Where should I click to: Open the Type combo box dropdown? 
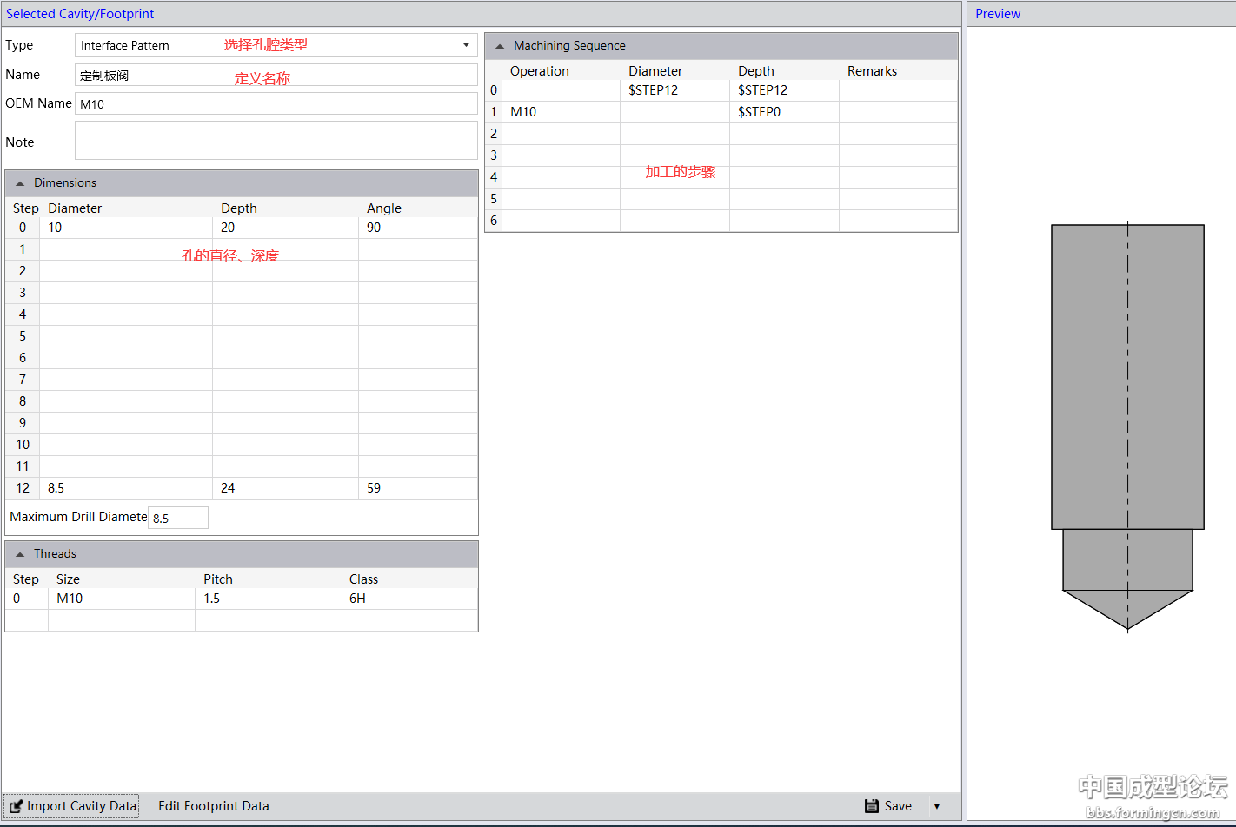[x=466, y=45]
